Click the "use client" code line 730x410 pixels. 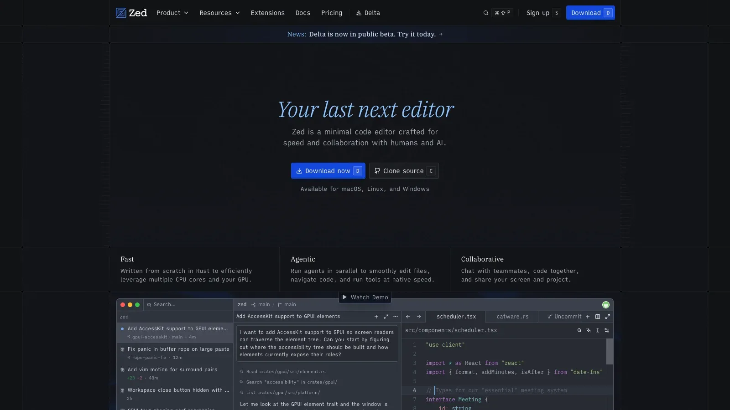coord(445,345)
